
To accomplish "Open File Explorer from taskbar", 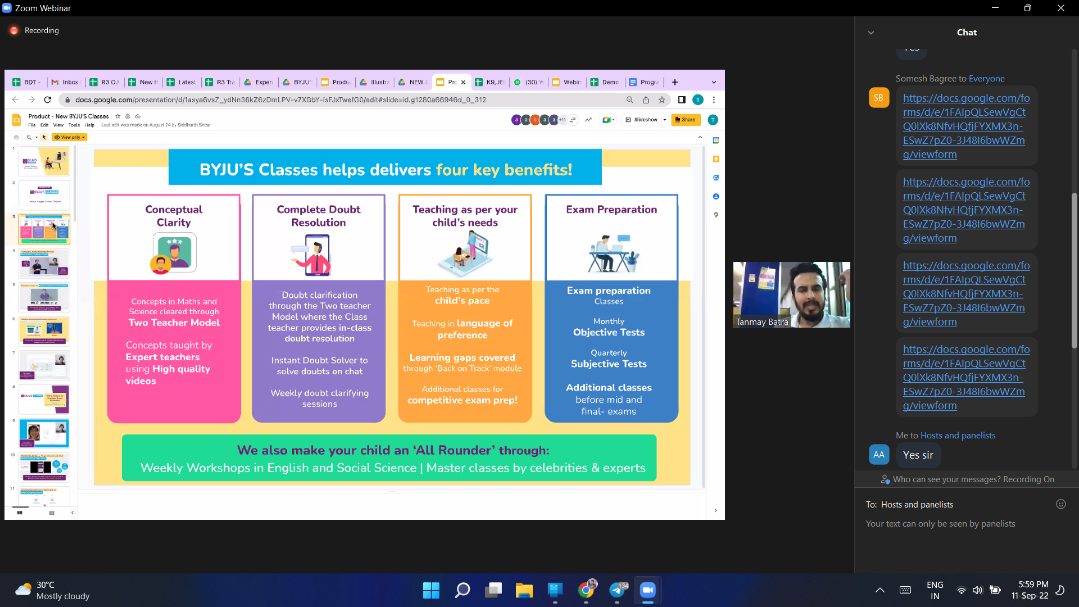I will (524, 590).
